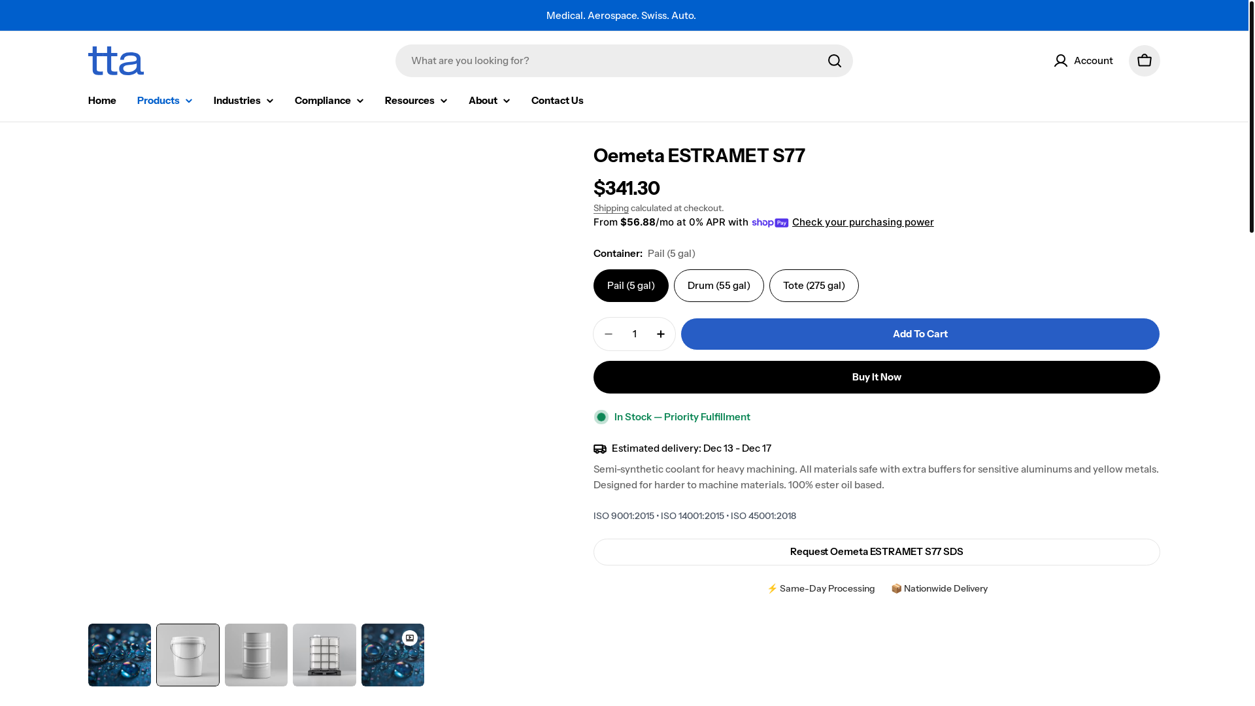
Task: Expand the Compliance menu
Action: pos(329,101)
